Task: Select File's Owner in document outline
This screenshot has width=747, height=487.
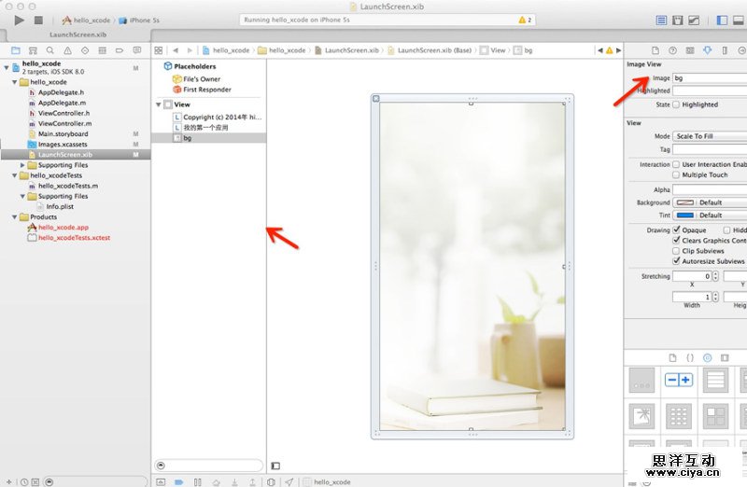Action: click(201, 79)
